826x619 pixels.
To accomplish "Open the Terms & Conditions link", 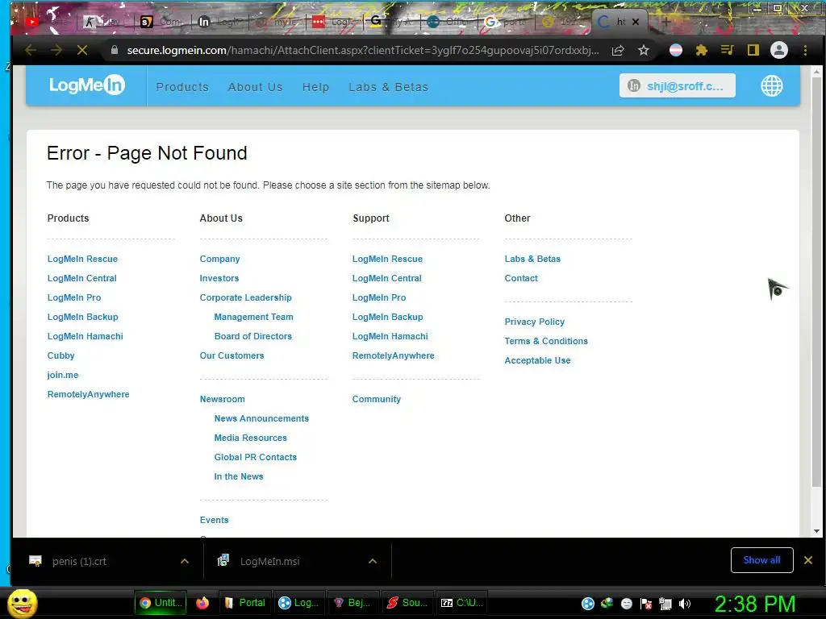I will coord(546,341).
